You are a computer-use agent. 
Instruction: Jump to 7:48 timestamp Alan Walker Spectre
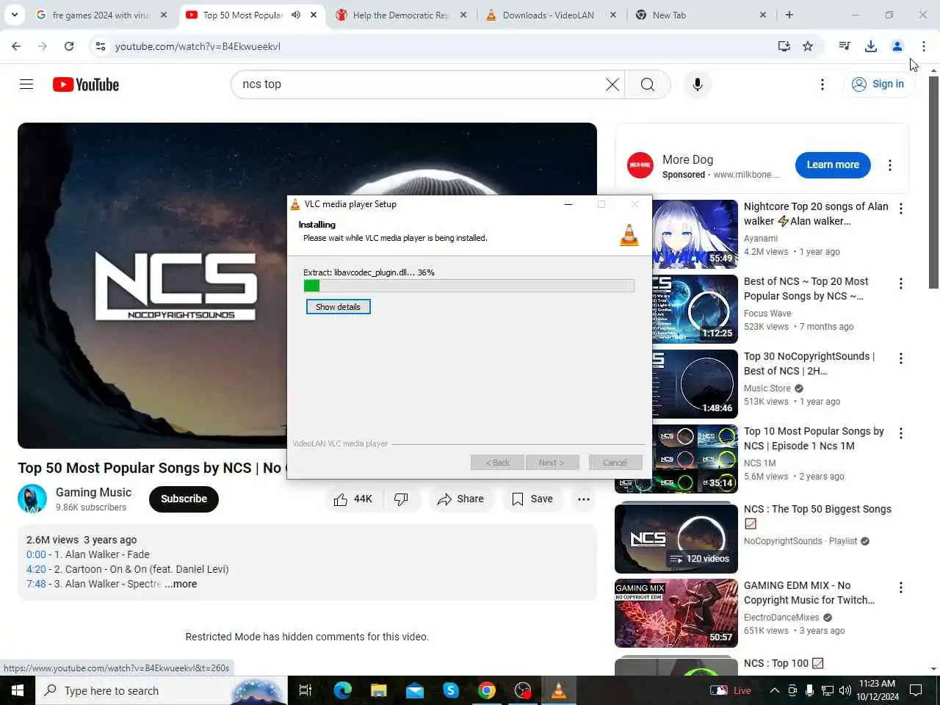(x=36, y=585)
